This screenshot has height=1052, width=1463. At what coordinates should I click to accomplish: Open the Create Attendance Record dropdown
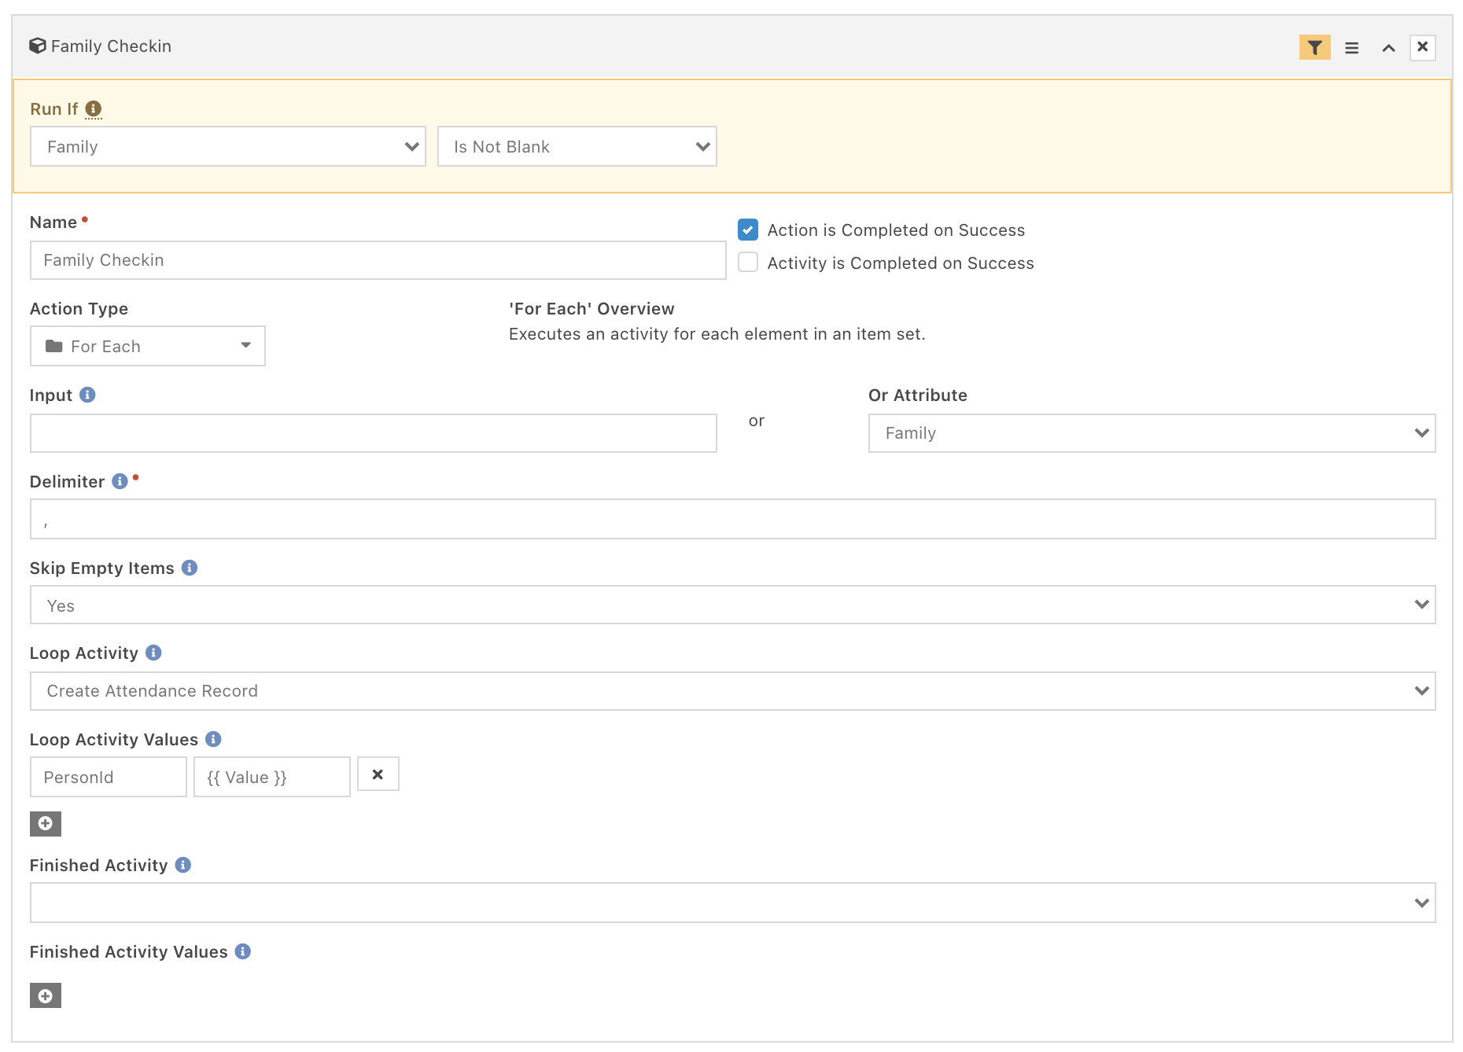tap(732, 691)
